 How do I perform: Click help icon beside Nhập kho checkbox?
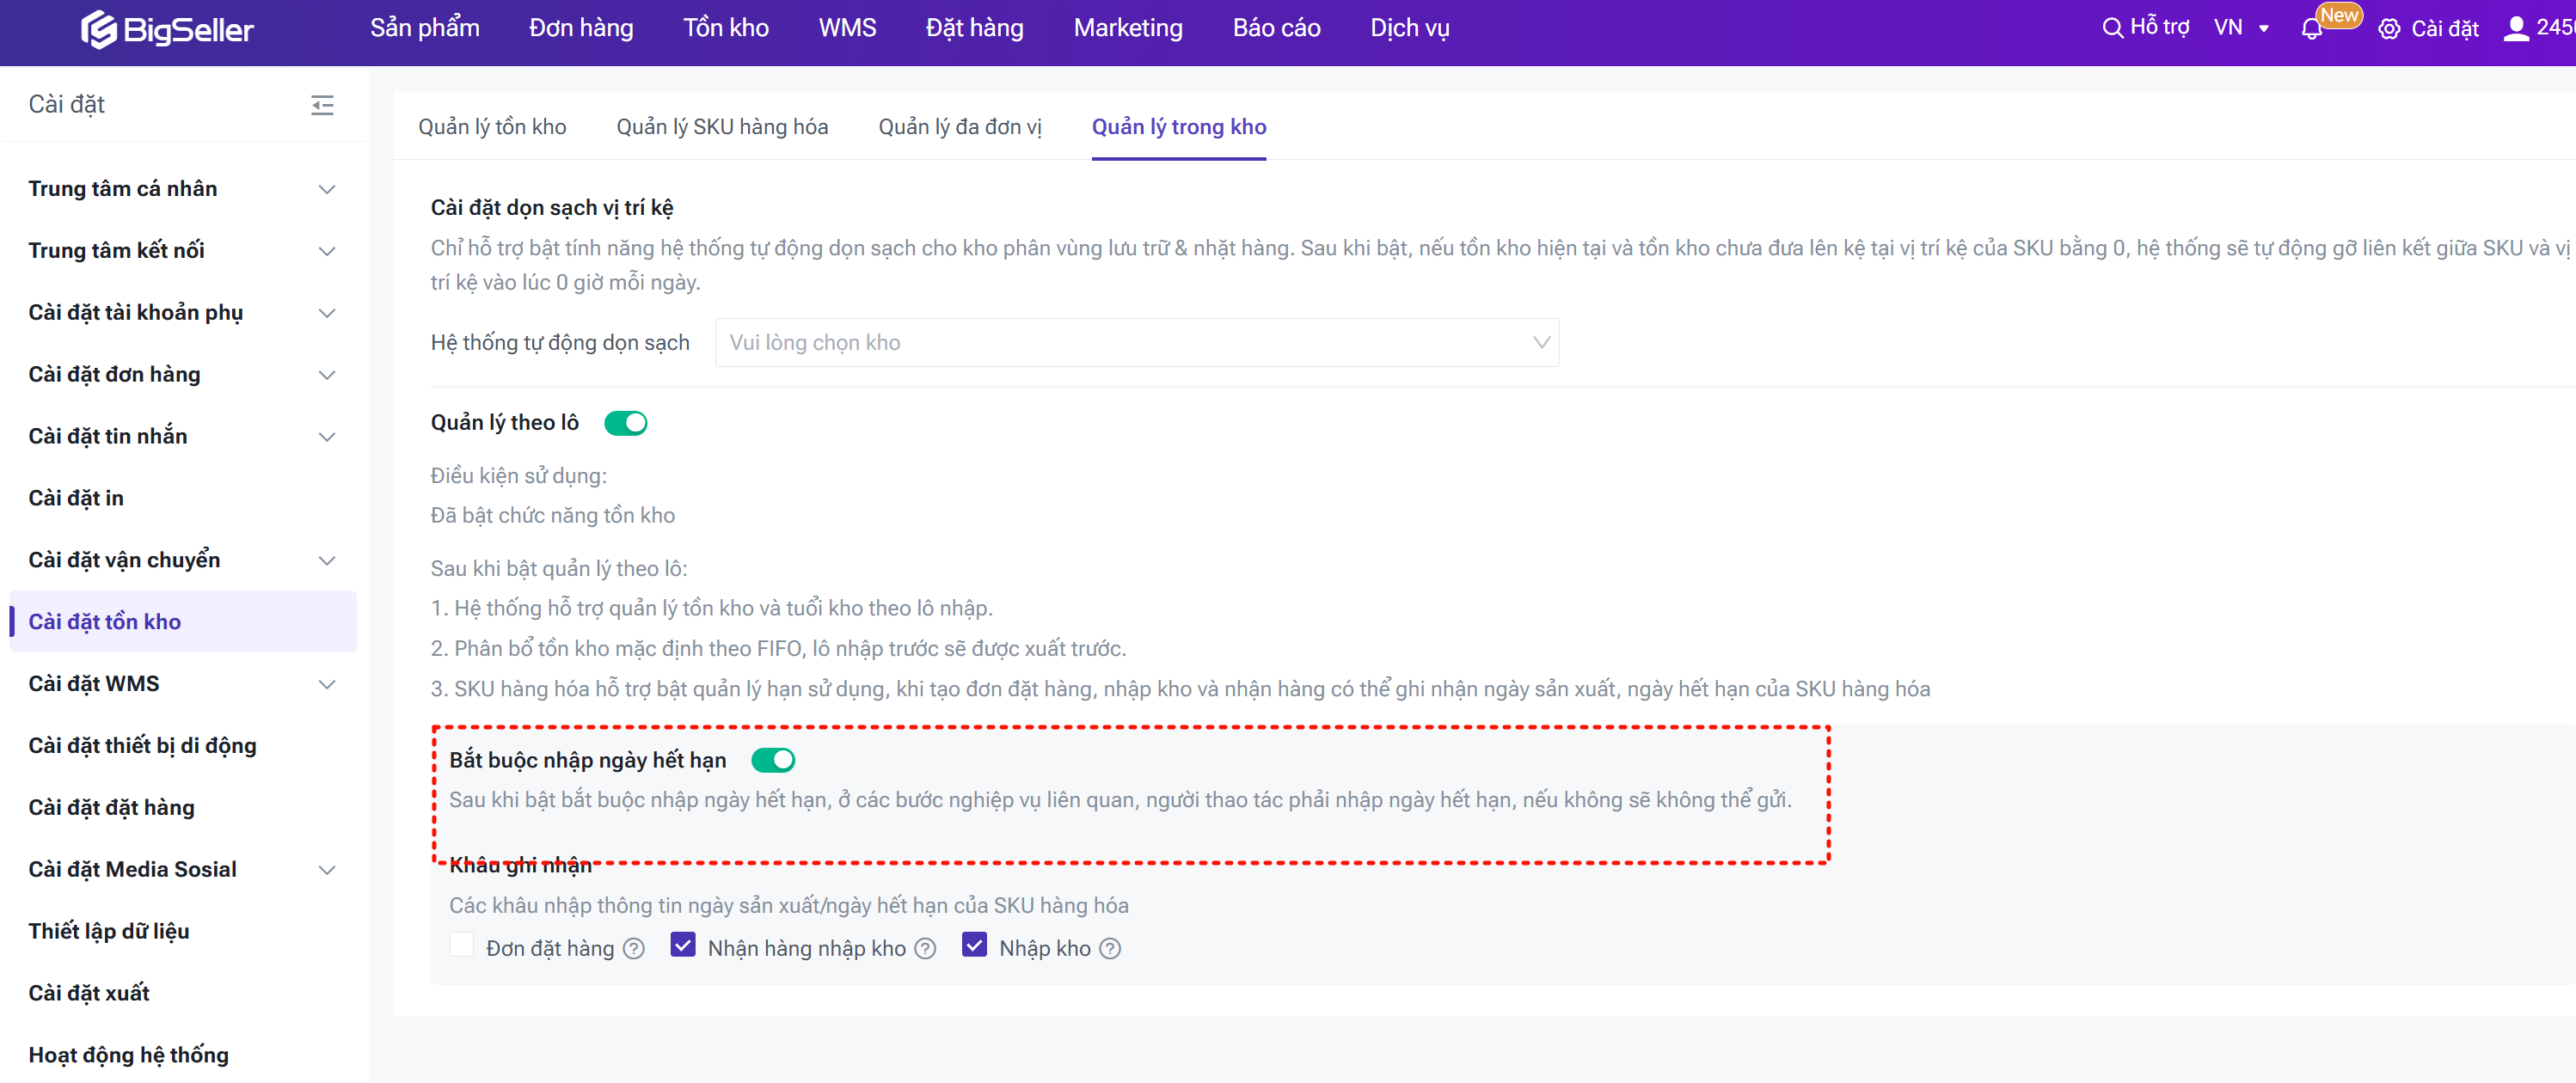(x=1110, y=948)
